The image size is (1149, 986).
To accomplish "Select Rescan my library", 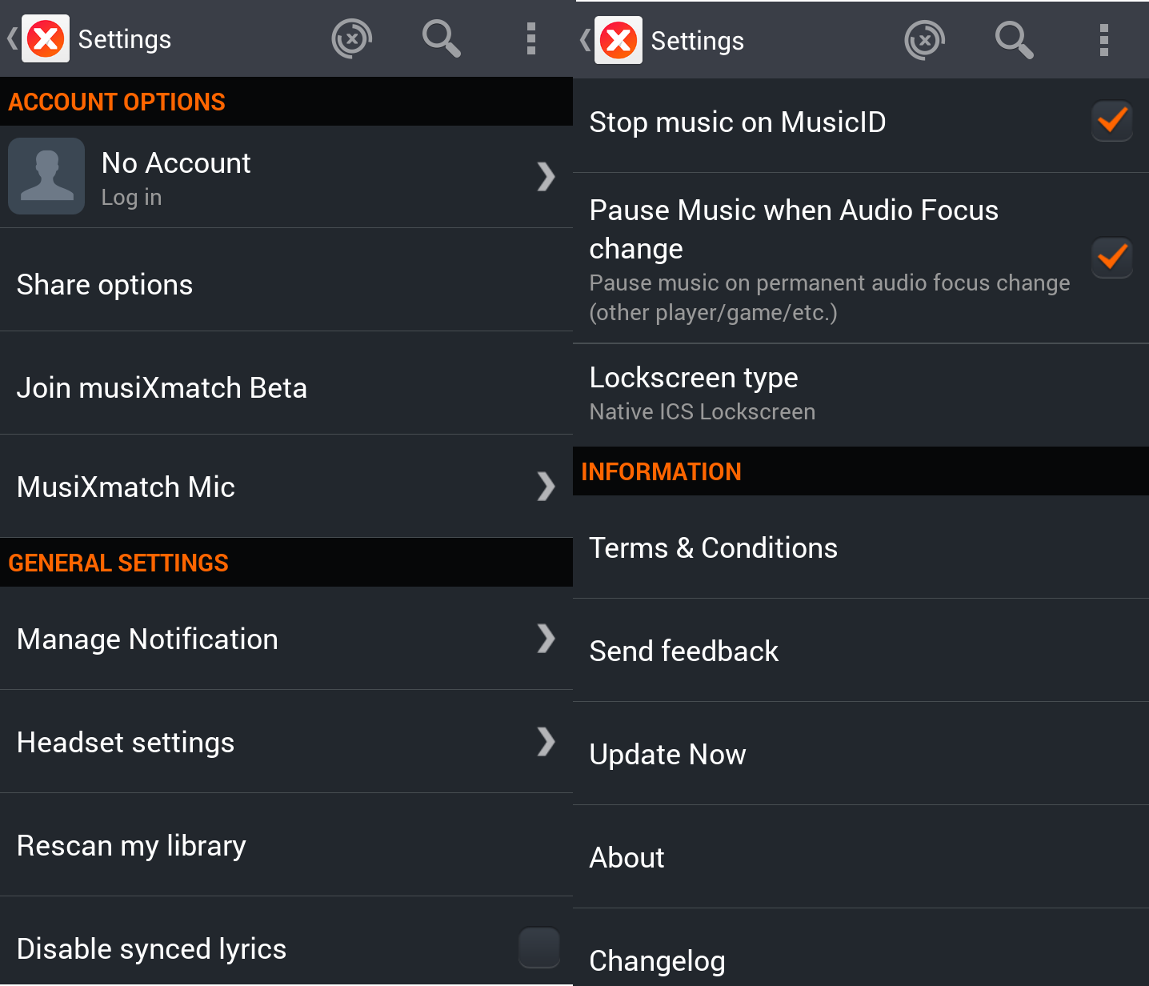I will pyautogui.click(x=286, y=845).
